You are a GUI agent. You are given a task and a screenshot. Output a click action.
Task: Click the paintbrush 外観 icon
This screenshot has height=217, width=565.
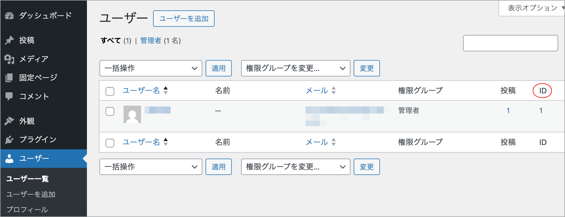tap(9, 121)
